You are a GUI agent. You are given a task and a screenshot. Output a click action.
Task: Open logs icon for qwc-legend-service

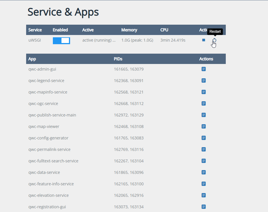(x=204, y=81)
